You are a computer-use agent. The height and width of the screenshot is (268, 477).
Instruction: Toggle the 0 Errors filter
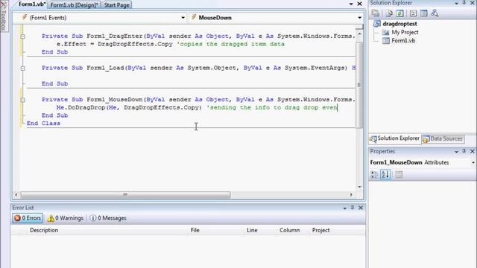[28, 218]
